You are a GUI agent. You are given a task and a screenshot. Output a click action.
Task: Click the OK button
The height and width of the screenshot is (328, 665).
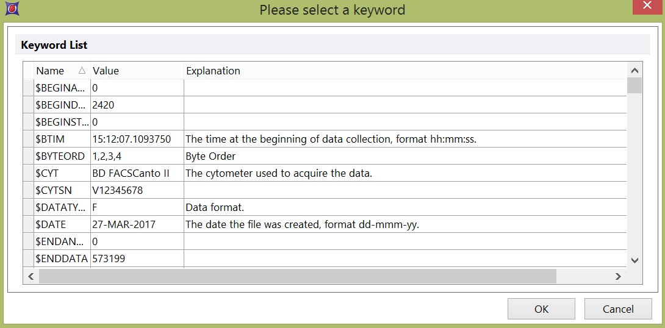coord(541,308)
